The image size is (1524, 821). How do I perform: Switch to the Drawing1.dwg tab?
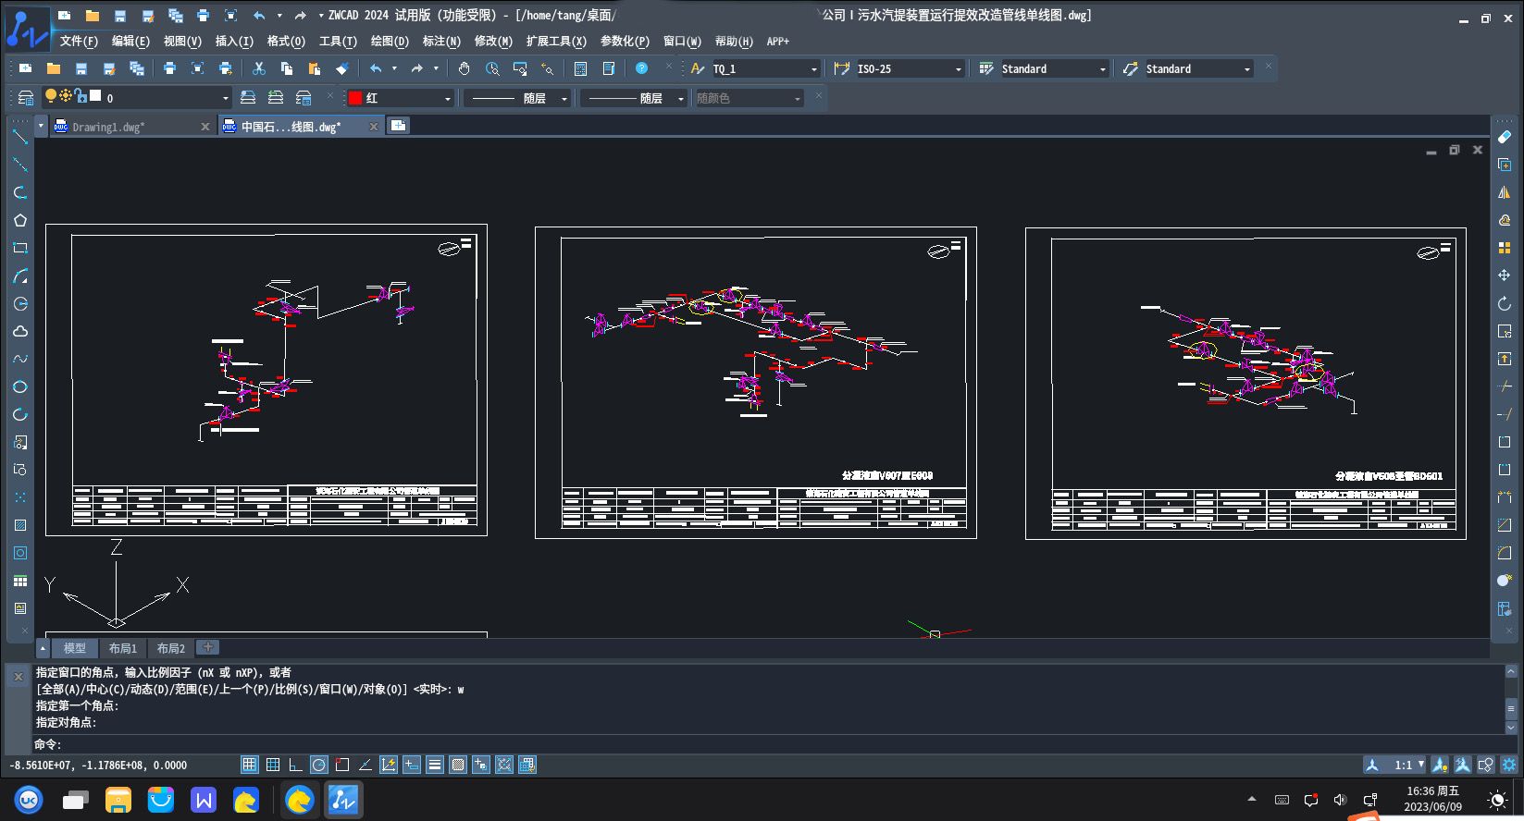coord(109,127)
